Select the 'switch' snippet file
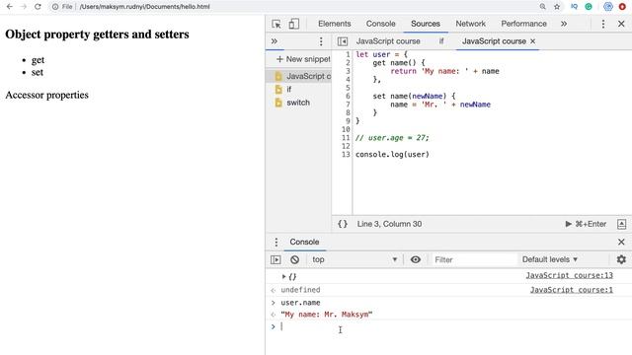 tap(298, 103)
